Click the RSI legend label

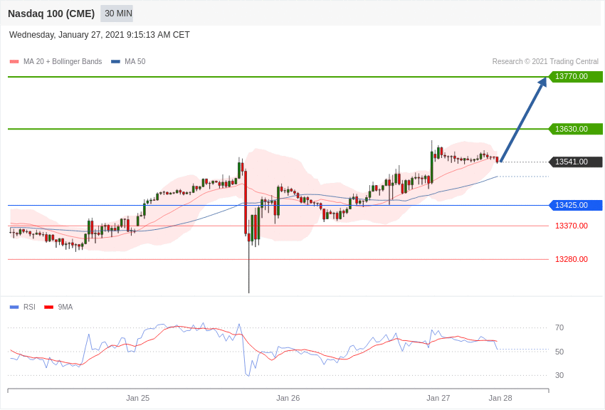29,307
